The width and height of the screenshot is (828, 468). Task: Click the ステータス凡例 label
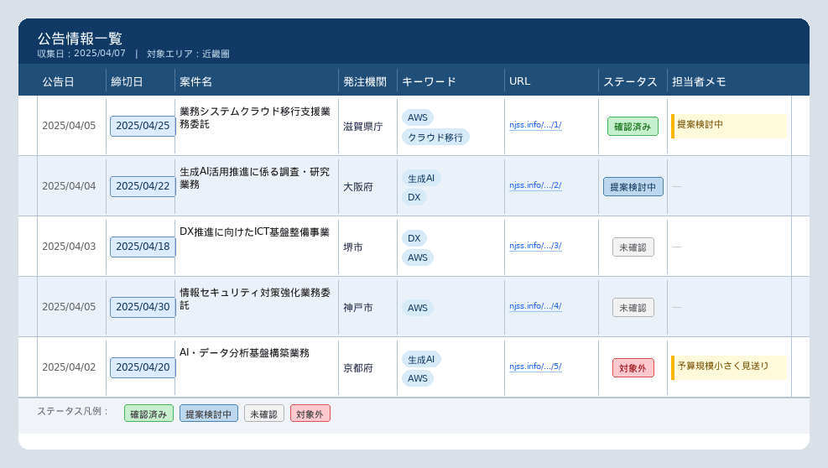[72, 412]
